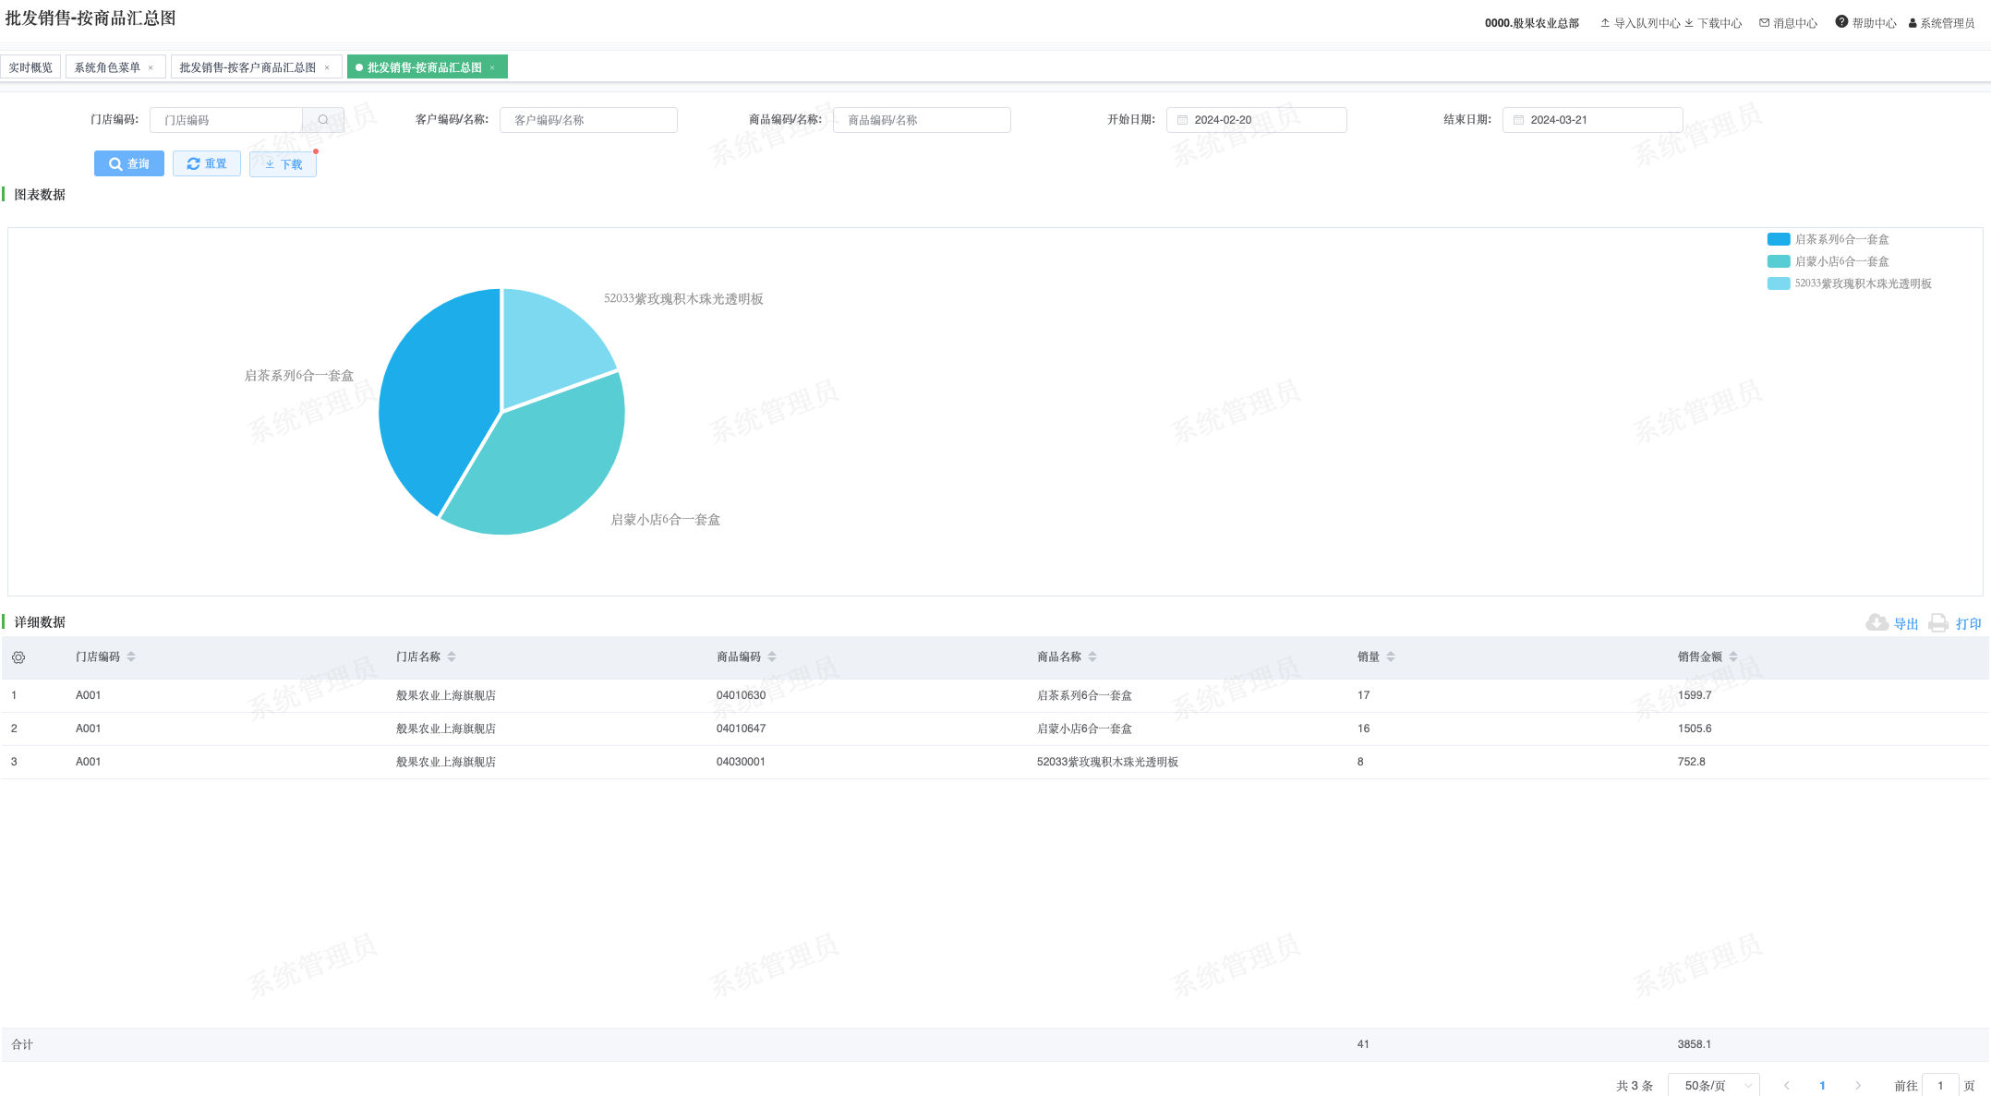Switch to the 实时概览 tab
The height and width of the screenshot is (1096, 1991).
(30, 67)
